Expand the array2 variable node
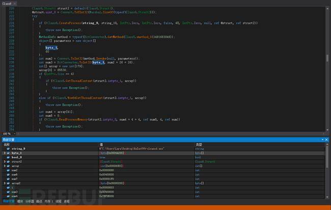 [4, 183]
